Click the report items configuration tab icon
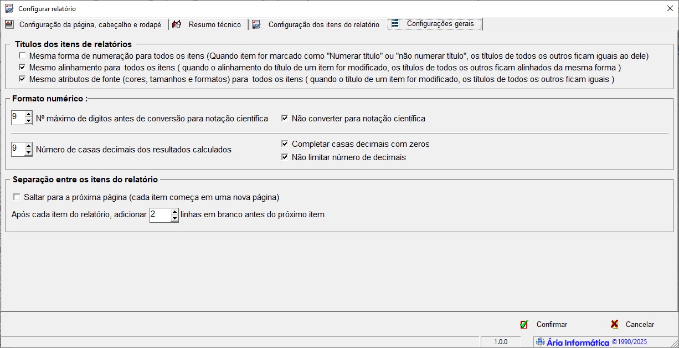Viewport: 679px width, 348px height. tap(256, 24)
